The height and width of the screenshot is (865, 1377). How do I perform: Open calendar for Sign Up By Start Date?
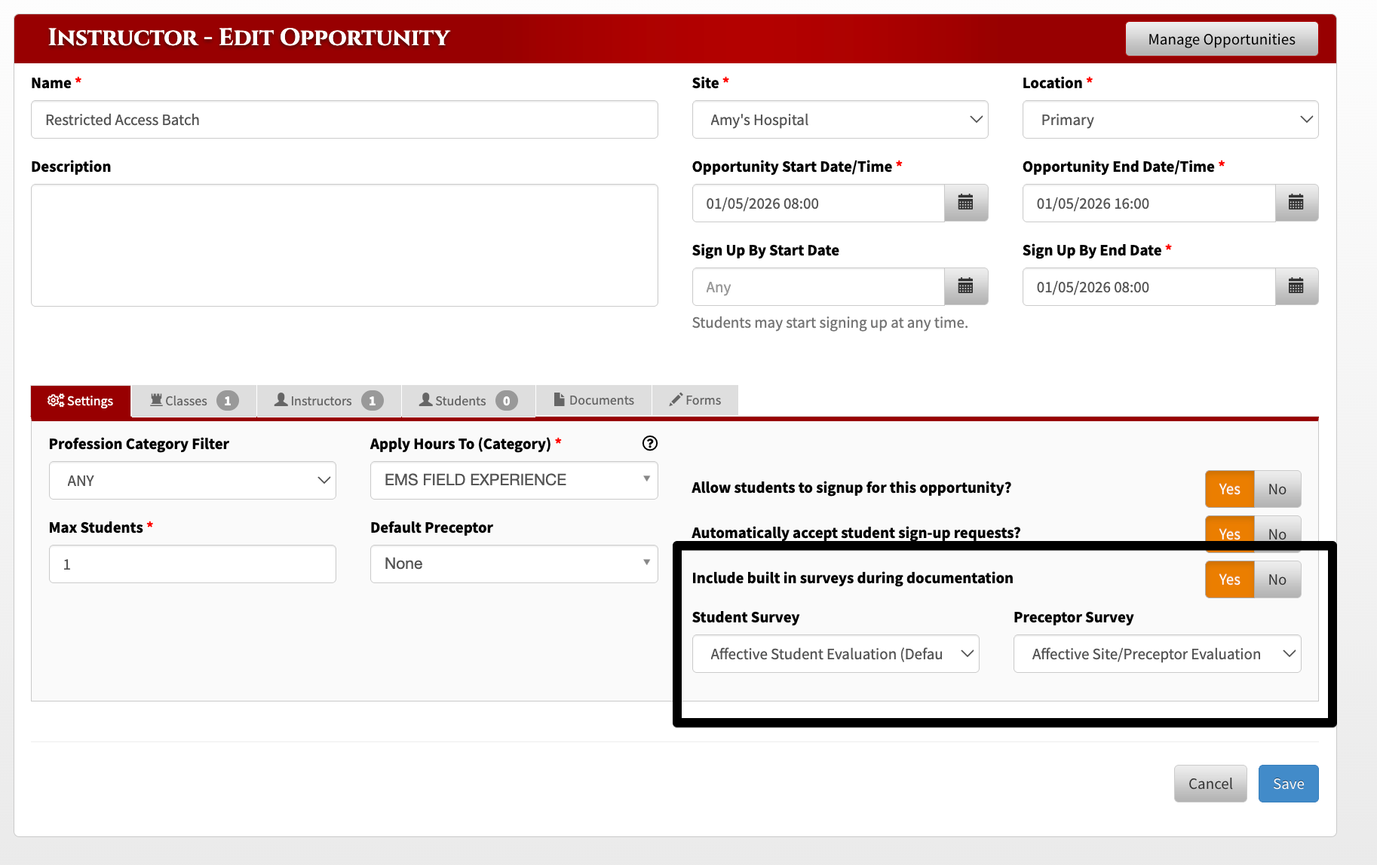tap(966, 286)
